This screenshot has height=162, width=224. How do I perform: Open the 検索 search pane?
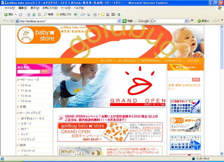pyautogui.click(x=49, y=15)
